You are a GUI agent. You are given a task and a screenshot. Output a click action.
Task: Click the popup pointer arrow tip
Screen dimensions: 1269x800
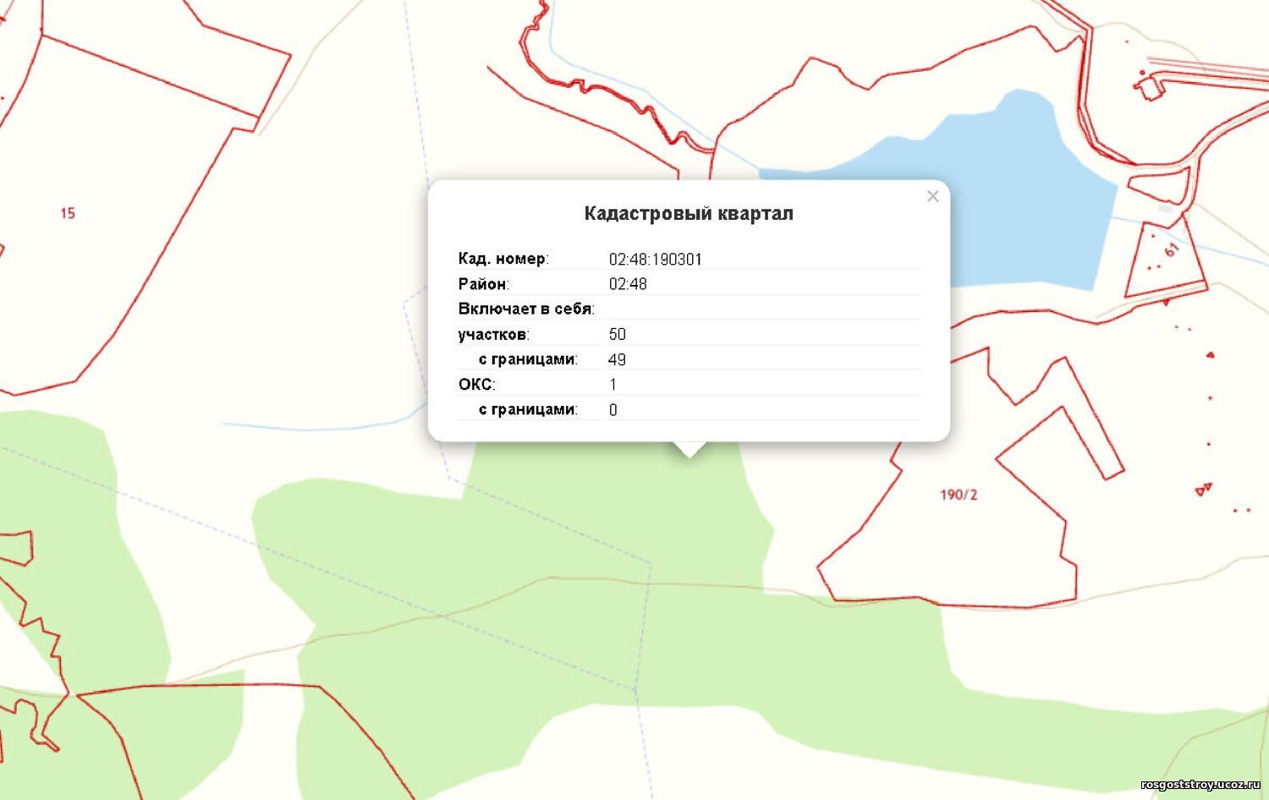pos(689,454)
